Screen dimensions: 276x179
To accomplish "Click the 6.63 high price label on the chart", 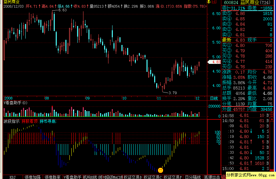I will (x=62, y=10).
